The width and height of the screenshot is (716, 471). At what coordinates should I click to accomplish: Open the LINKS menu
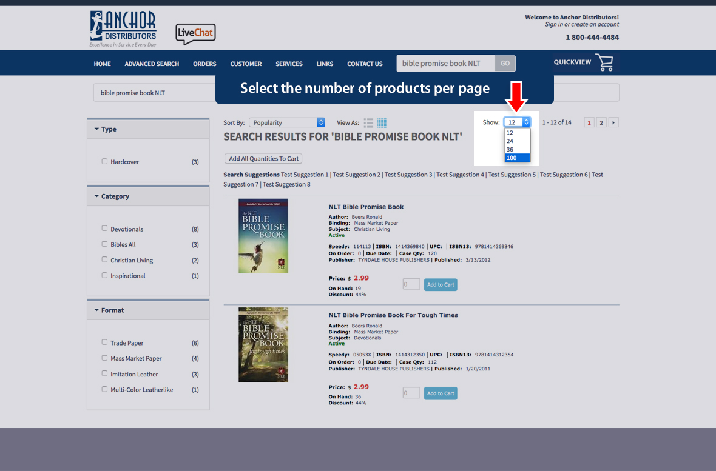325,64
